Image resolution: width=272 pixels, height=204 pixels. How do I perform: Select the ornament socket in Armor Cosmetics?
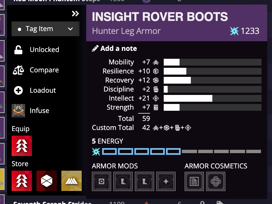tap(216, 181)
